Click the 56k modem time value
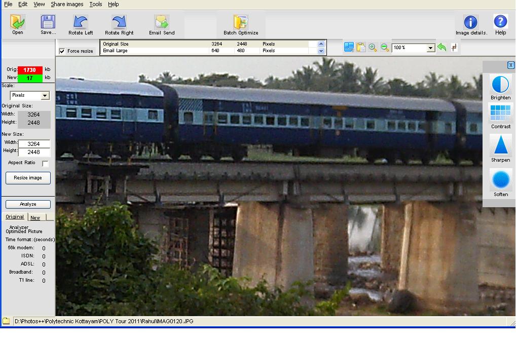Screen dimensions: 516x344 click(44, 248)
